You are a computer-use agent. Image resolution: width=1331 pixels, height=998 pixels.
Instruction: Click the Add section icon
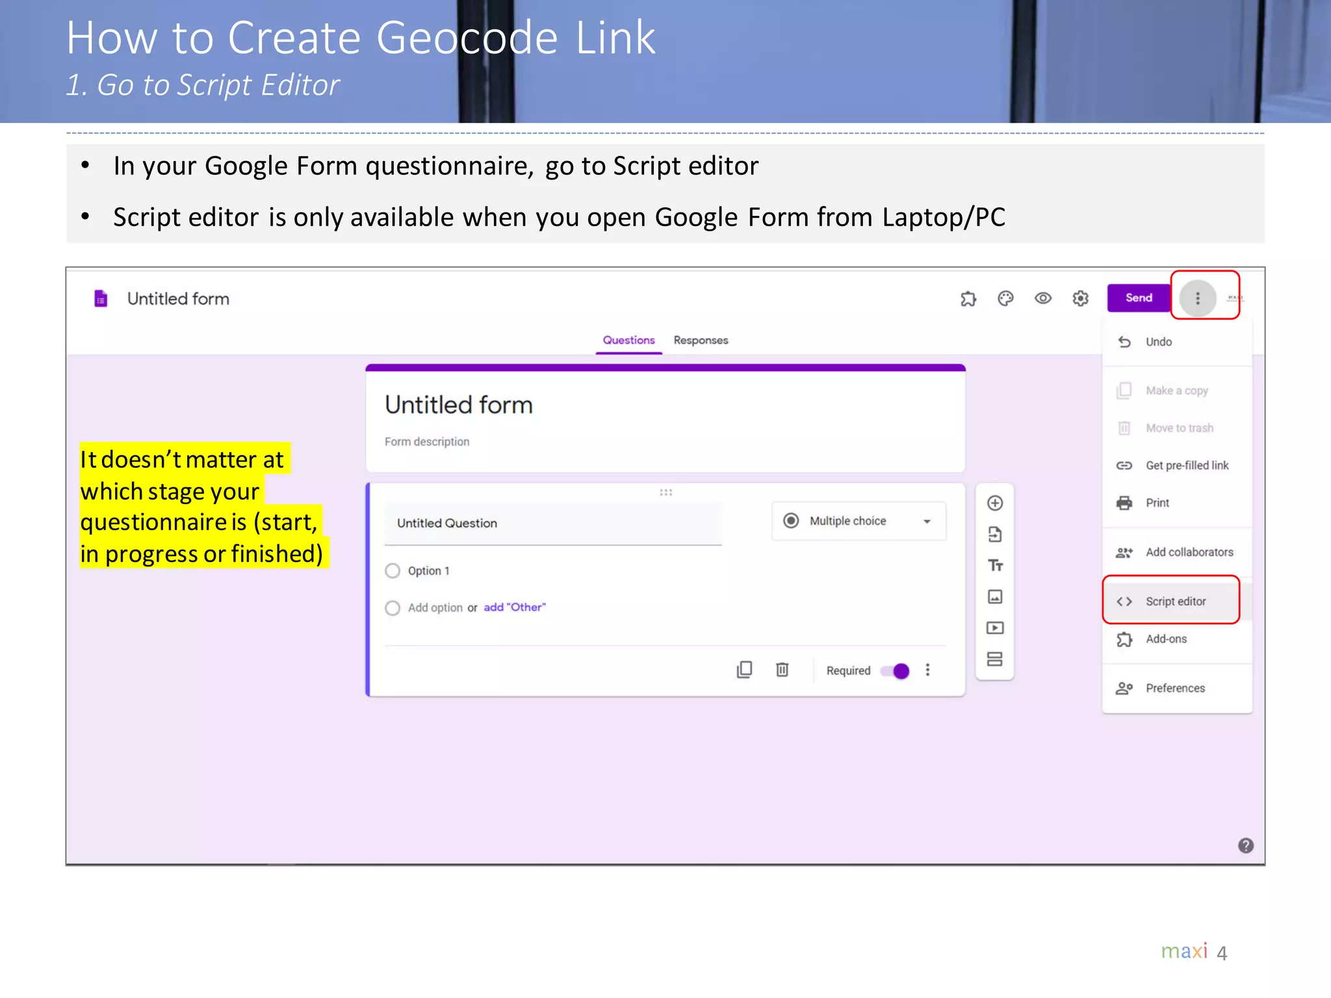click(x=995, y=659)
